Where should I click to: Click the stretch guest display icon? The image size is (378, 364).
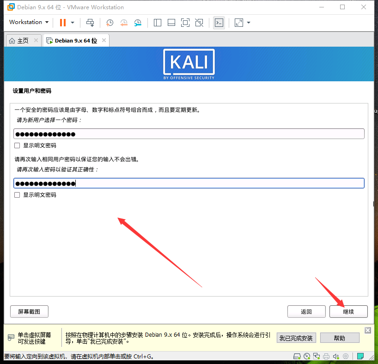pyautogui.click(x=238, y=23)
